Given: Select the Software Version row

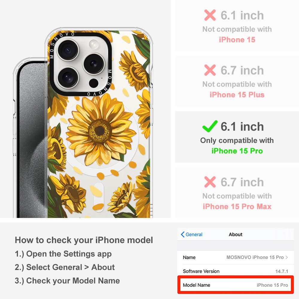Looking at the screenshot, I should [235, 271].
